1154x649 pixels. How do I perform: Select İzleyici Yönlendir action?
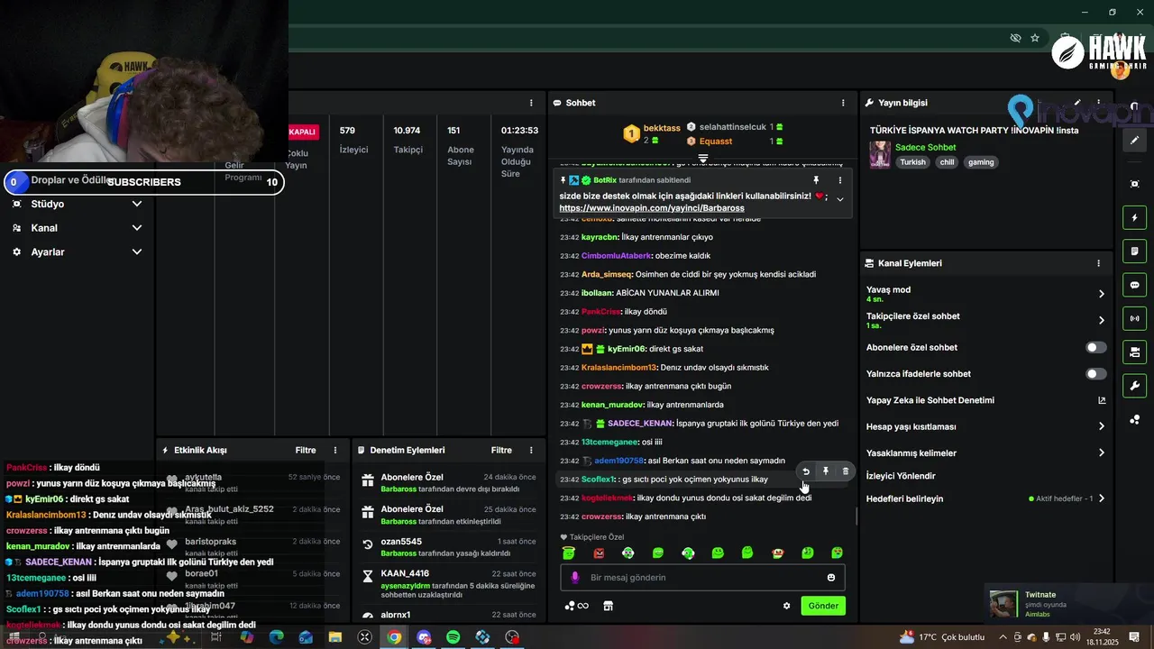click(x=901, y=476)
